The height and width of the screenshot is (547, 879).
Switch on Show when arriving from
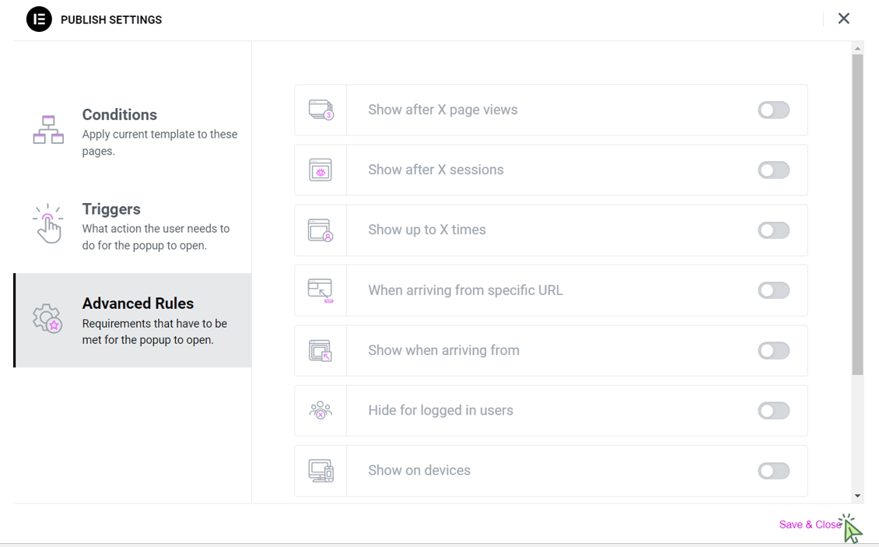[x=774, y=351]
